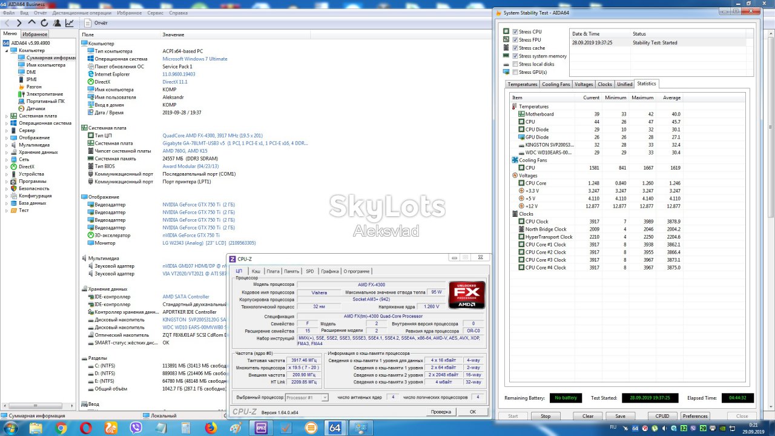The height and width of the screenshot is (436, 775).
Task: Refresh the AIDA64 report page
Action: (x=44, y=23)
